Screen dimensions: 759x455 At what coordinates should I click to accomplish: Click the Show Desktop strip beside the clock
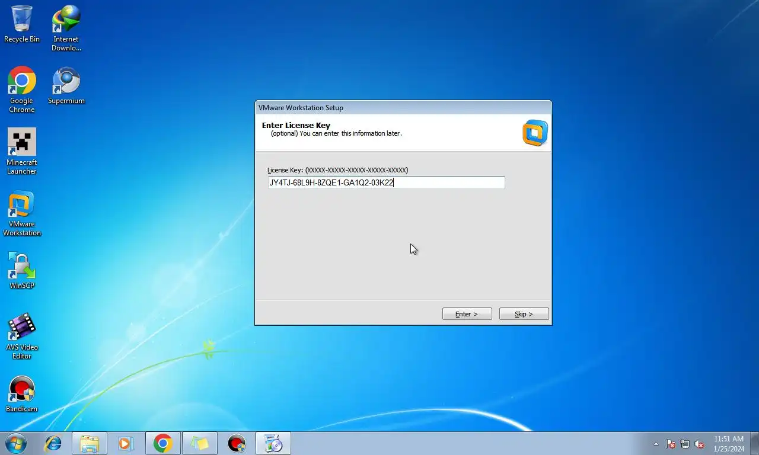(754, 443)
